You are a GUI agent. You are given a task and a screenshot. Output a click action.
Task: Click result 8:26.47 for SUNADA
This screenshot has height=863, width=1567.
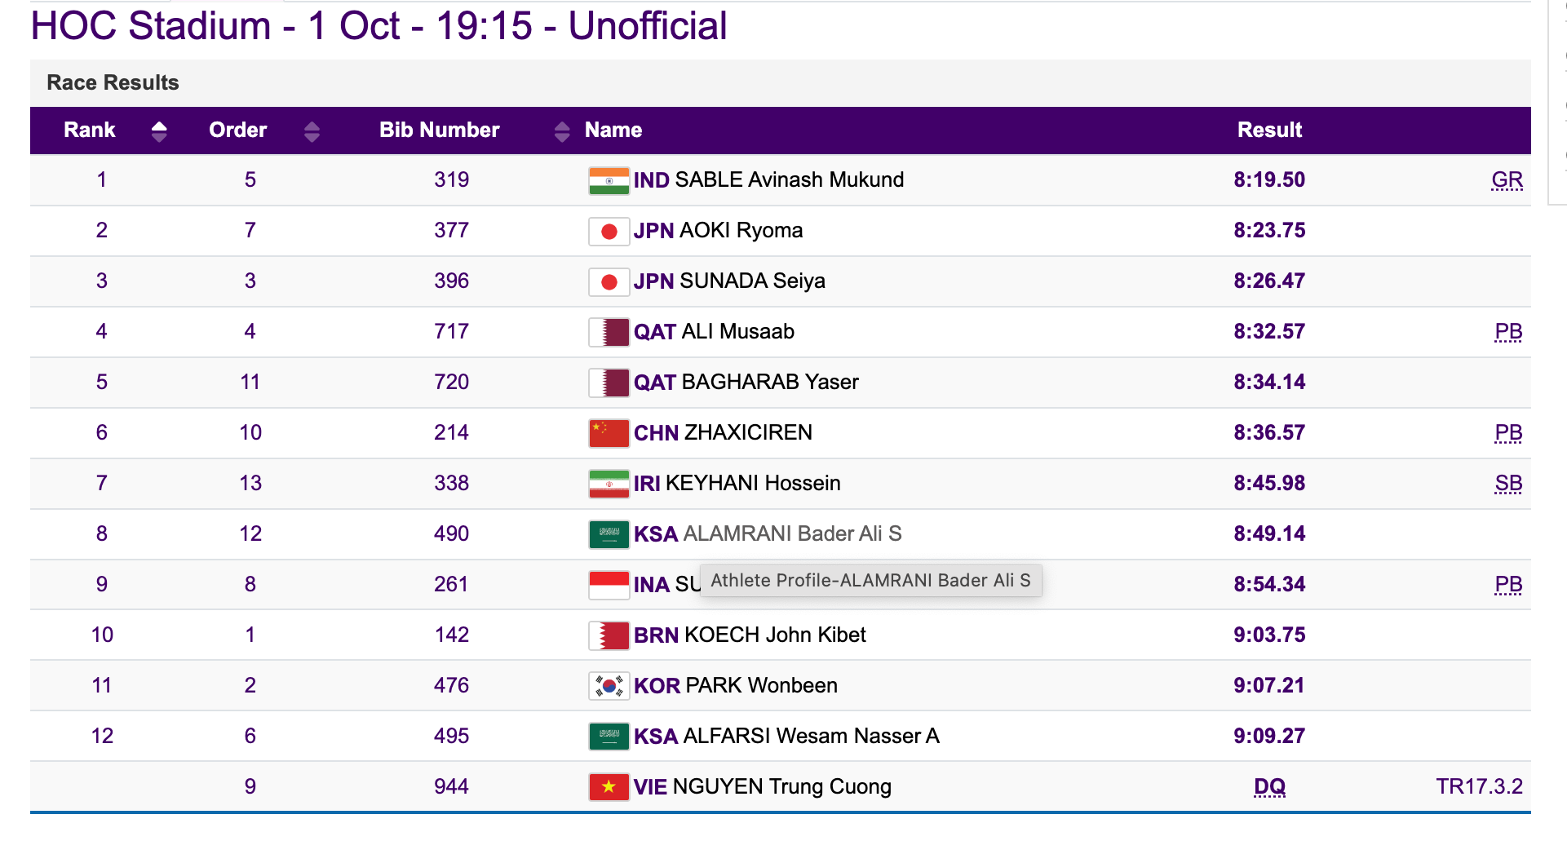1269,281
